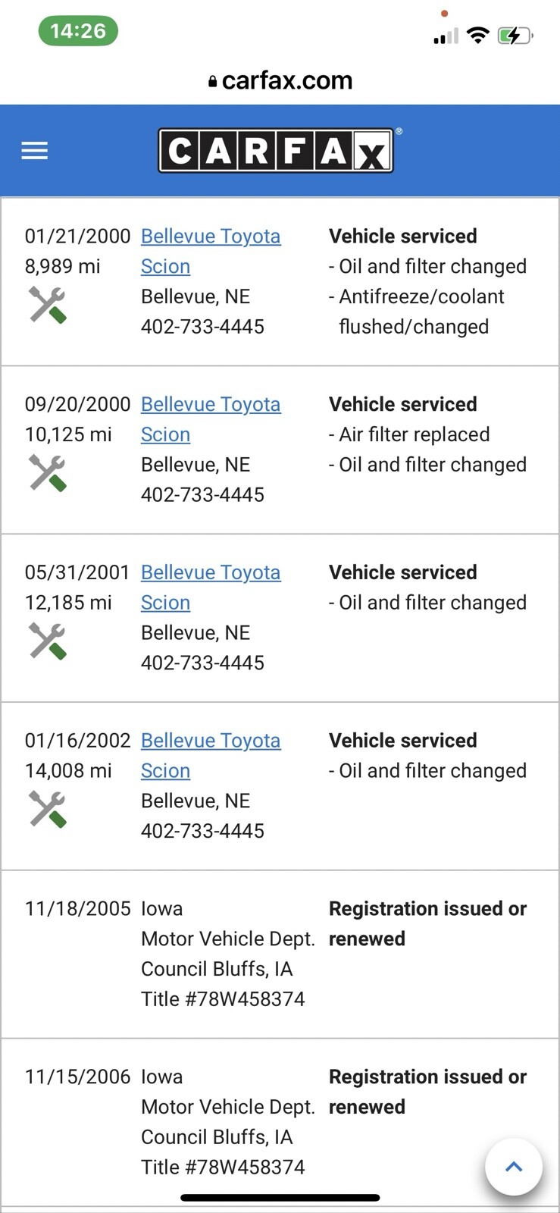
Task: Tap the cellular signal bars icon
Action: coord(446,36)
